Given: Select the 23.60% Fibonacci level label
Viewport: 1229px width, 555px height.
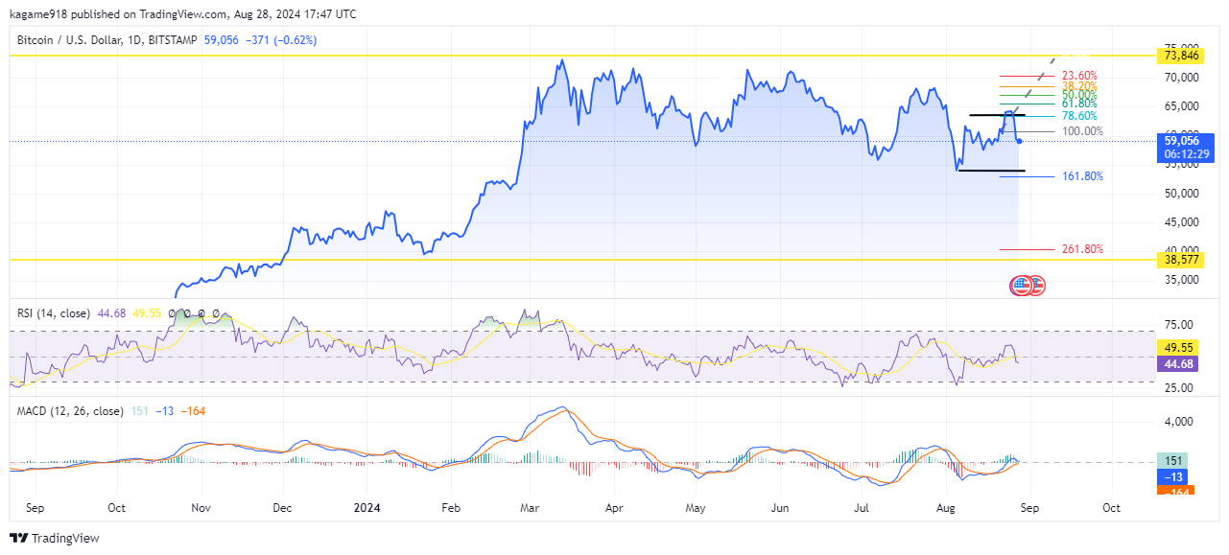Looking at the screenshot, I should click(1079, 76).
